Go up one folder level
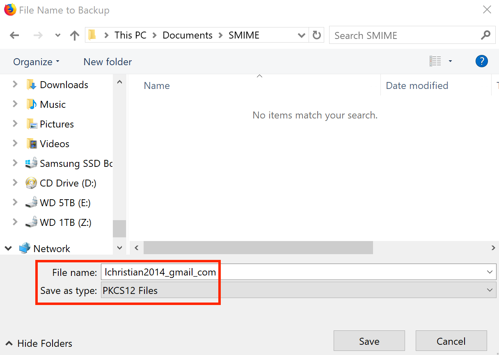The image size is (499, 355). [74, 35]
